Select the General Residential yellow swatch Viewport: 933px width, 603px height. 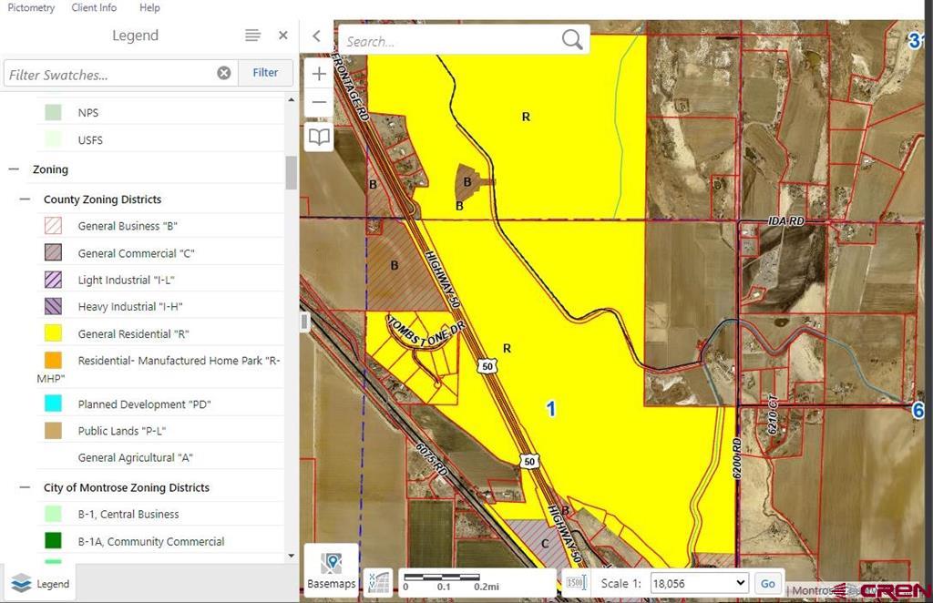[x=55, y=333]
